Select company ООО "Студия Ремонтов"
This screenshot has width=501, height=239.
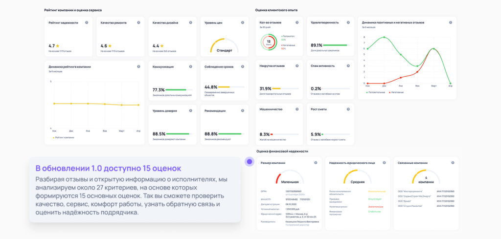tap(410, 206)
